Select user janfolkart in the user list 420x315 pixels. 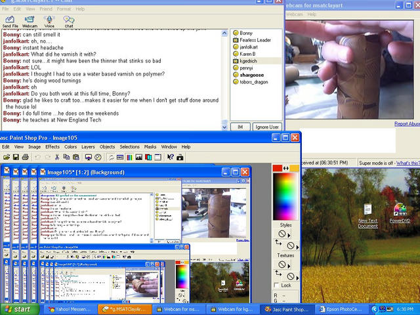click(x=248, y=47)
